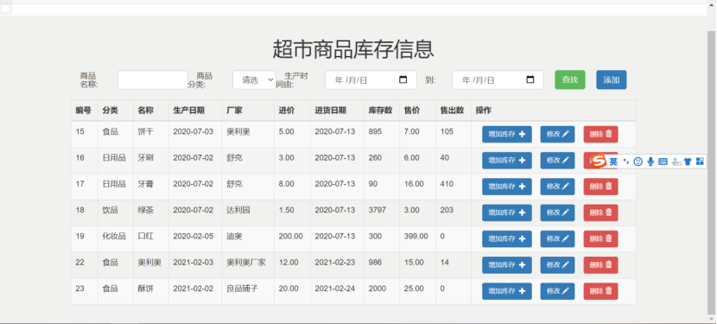Toggle the 英 language mode on IME bar
This screenshot has width=717, height=324.
(613, 162)
